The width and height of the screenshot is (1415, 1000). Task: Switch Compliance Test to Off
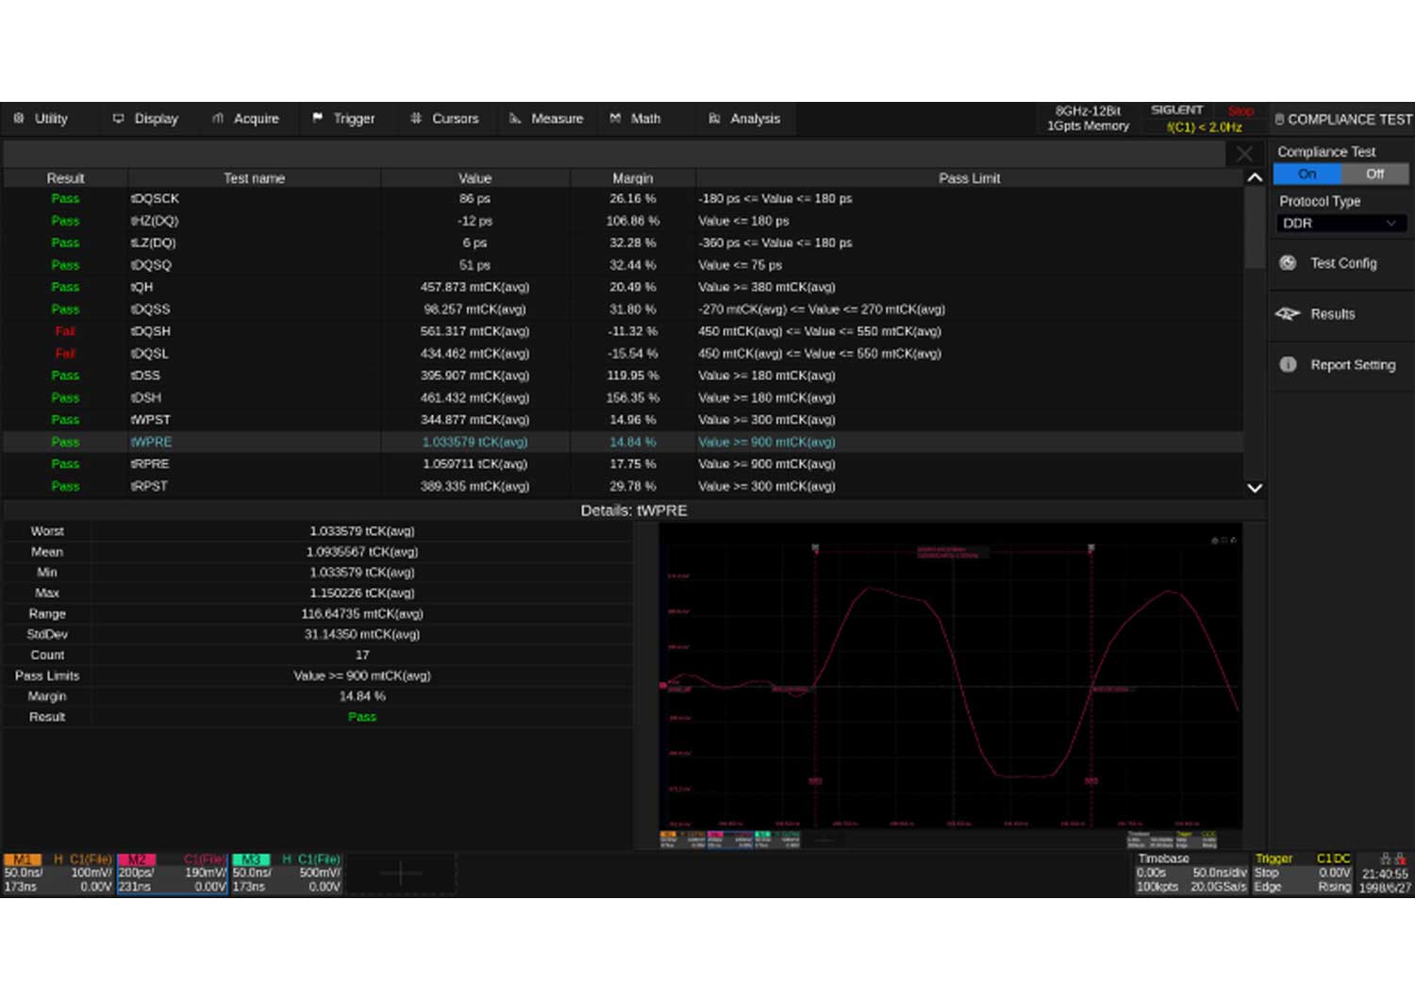click(1374, 175)
